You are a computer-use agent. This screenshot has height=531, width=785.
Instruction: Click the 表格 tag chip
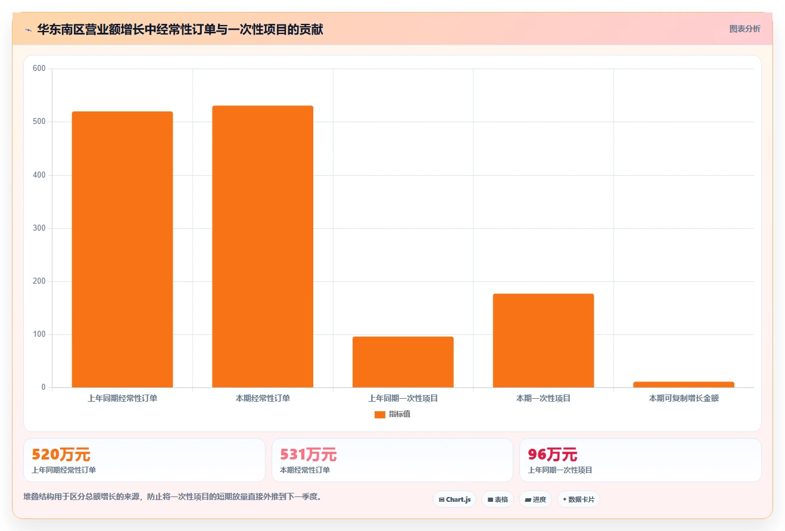[x=497, y=499]
